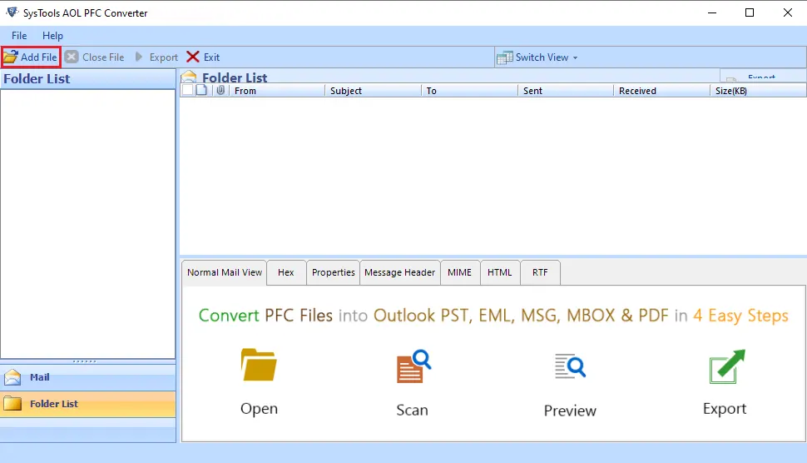The height and width of the screenshot is (463, 807).
Task: Click the Switch View layout icon
Action: coord(504,57)
